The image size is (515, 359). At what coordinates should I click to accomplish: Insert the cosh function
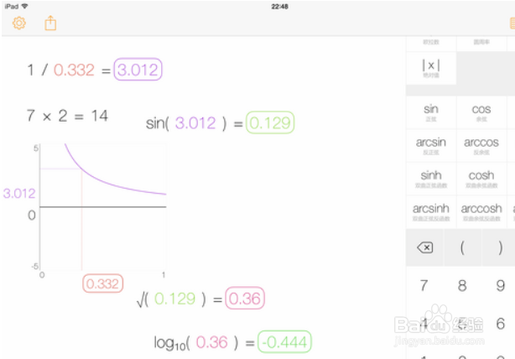pos(481,179)
